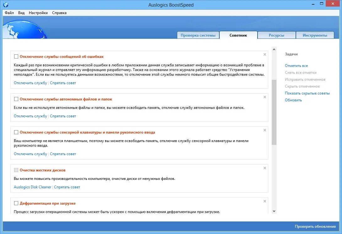Check Отключение службы автономных файлов и папок
The image size is (342, 234).
(x=16, y=99)
